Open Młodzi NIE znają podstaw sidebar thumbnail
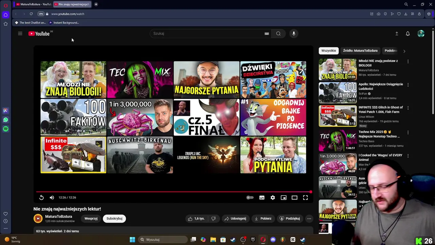 pyautogui.click(x=337, y=69)
